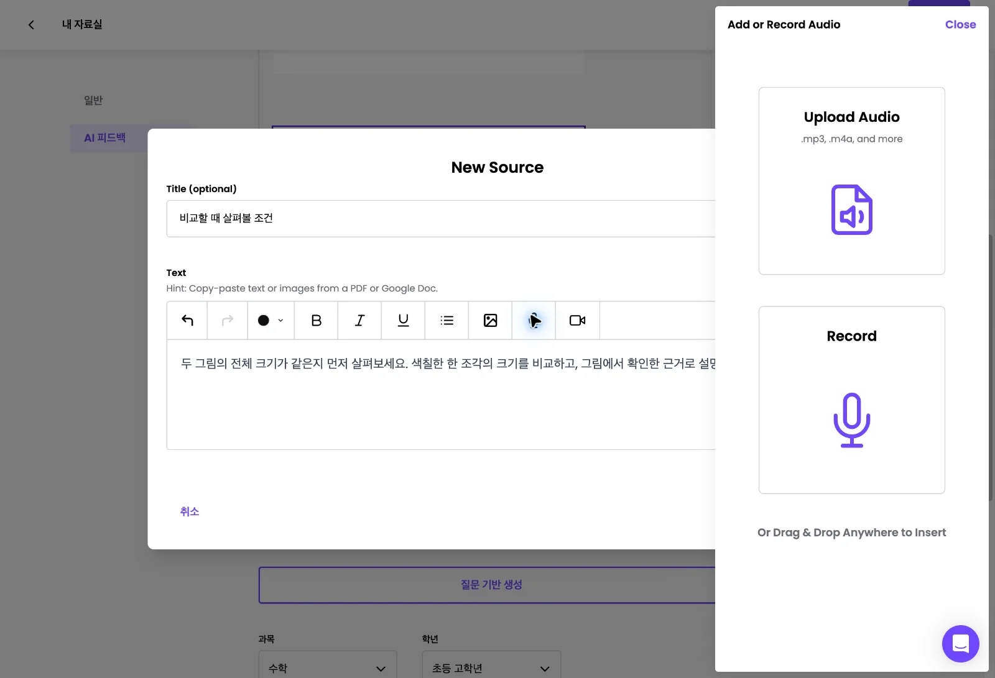Underline the selected text
Image resolution: width=995 pixels, height=678 pixels.
tap(404, 321)
